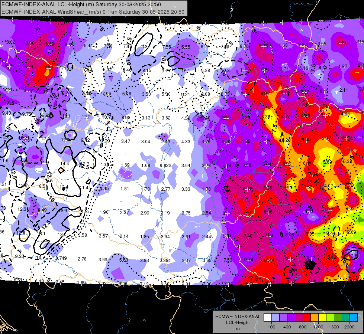Click the number 3.33 on the map

click(186, 189)
